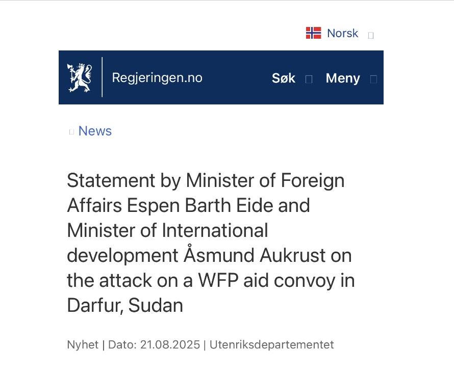Open the Utenriksdepartementet ministry link

coord(271,345)
